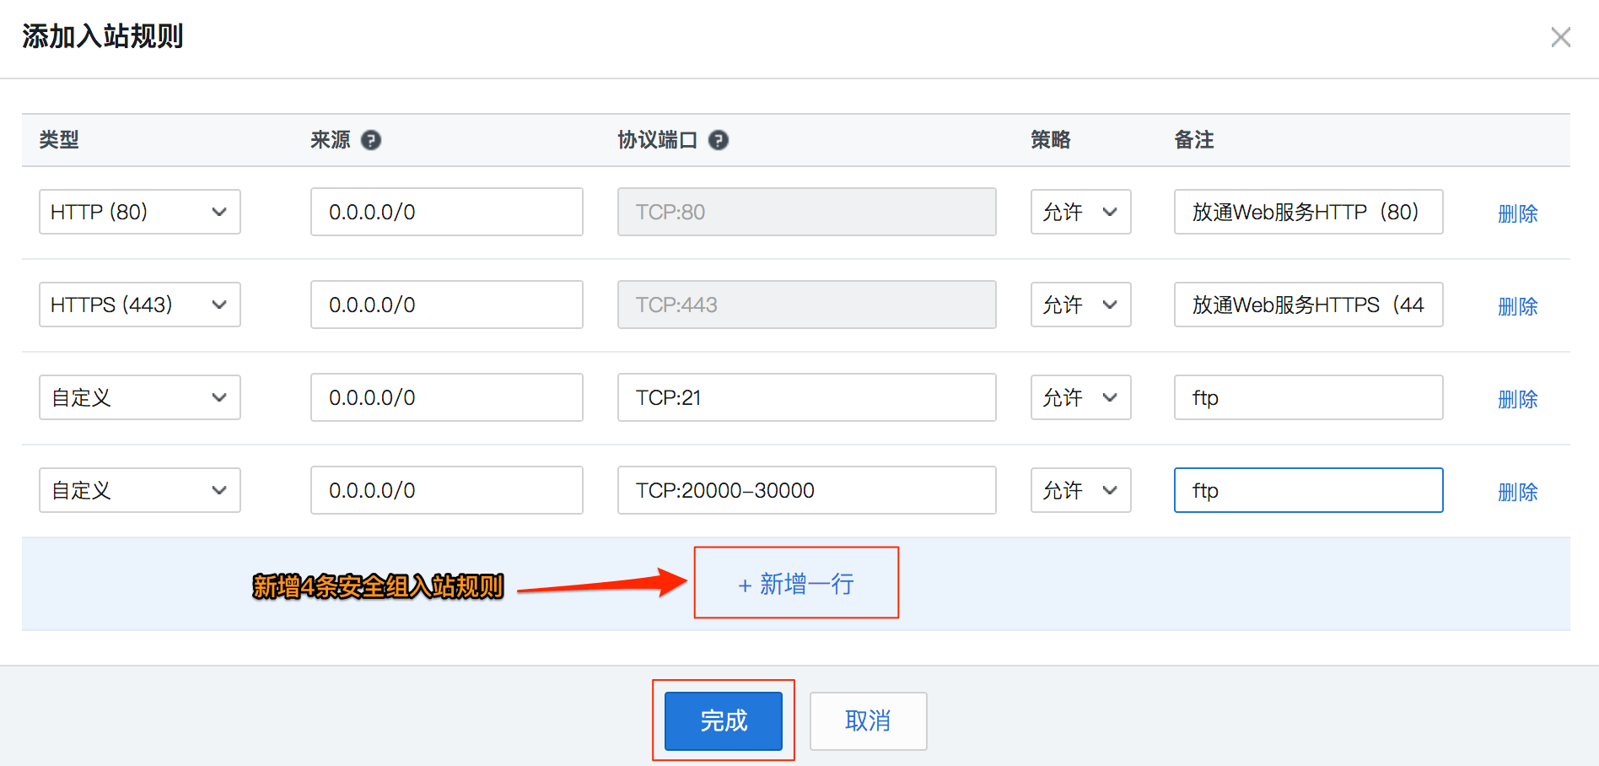The image size is (1599, 766).
Task: Click the TCP:20000-30000 protocol port field
Action: [807, 490]
